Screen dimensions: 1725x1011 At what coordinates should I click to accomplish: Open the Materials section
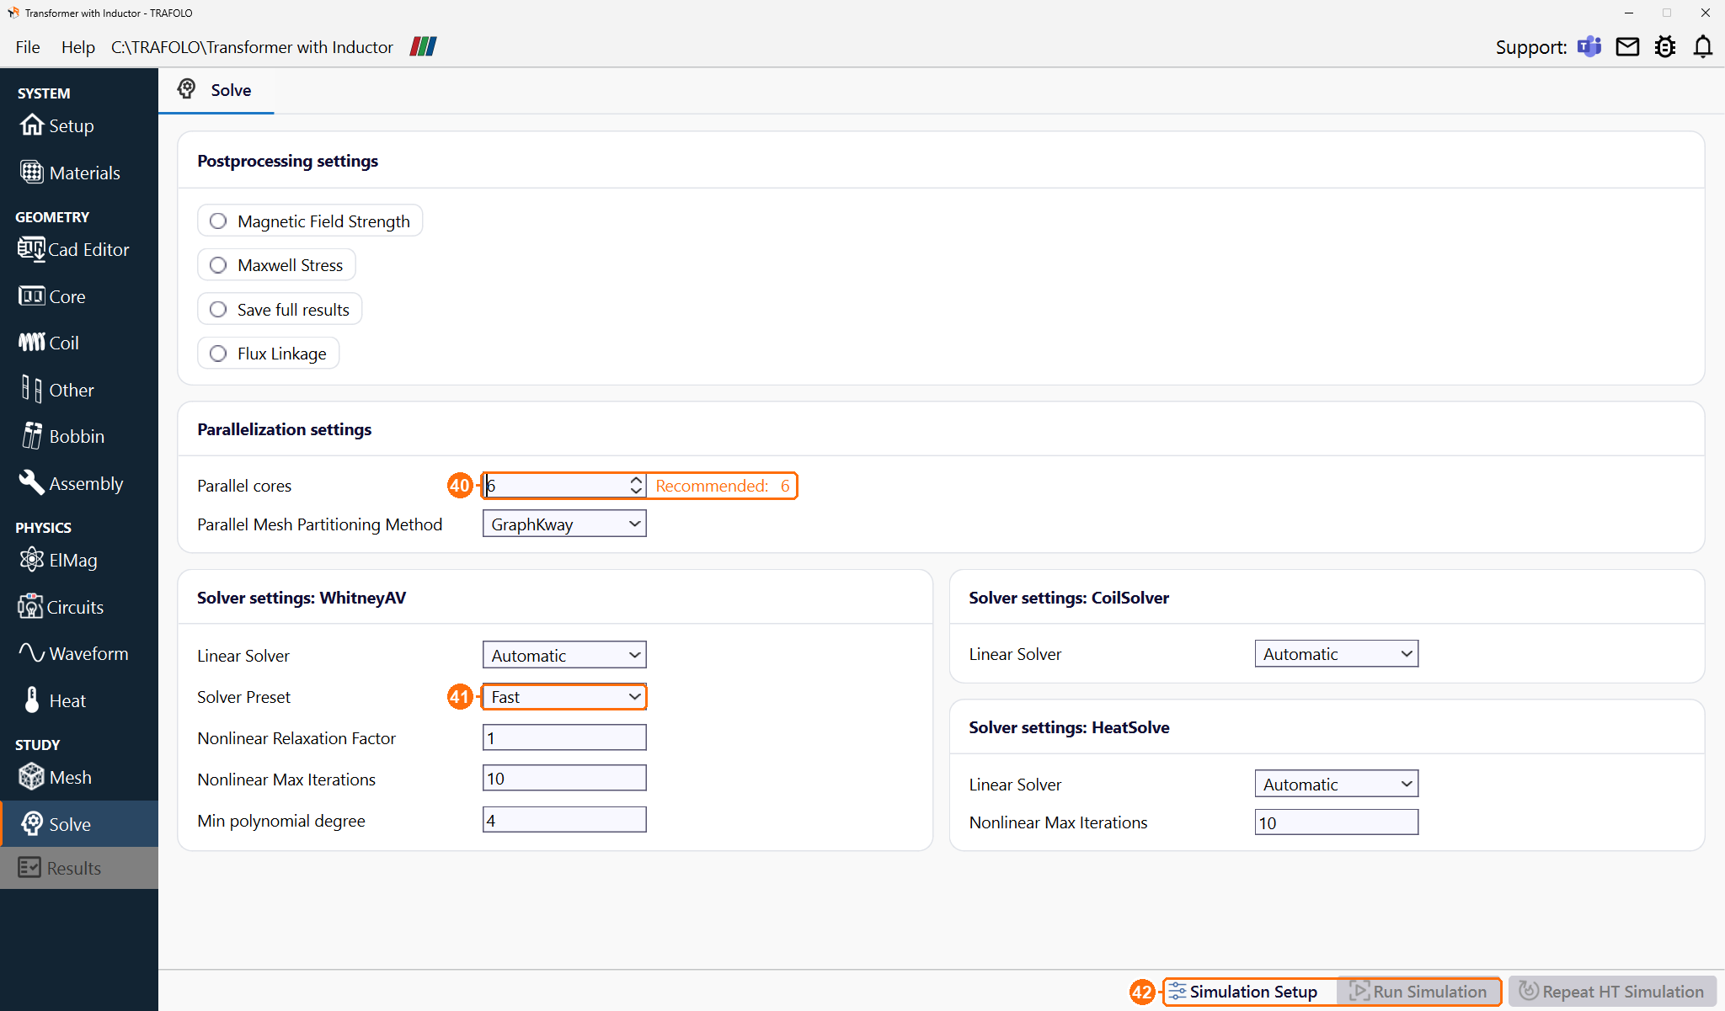70,173
